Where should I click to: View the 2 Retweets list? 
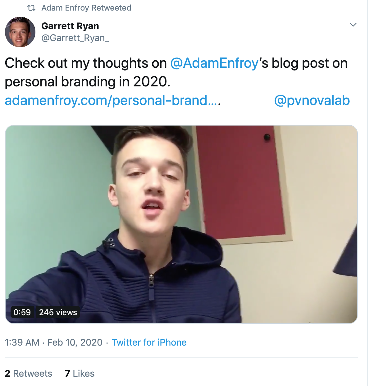[x=29, y=373]
